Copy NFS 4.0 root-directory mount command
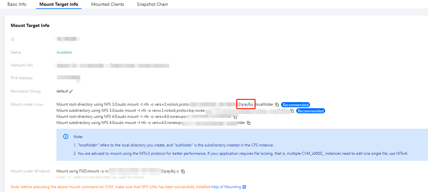Image resolution: width=428 pixels, height=192 pixels. click(x=235, y=117)
